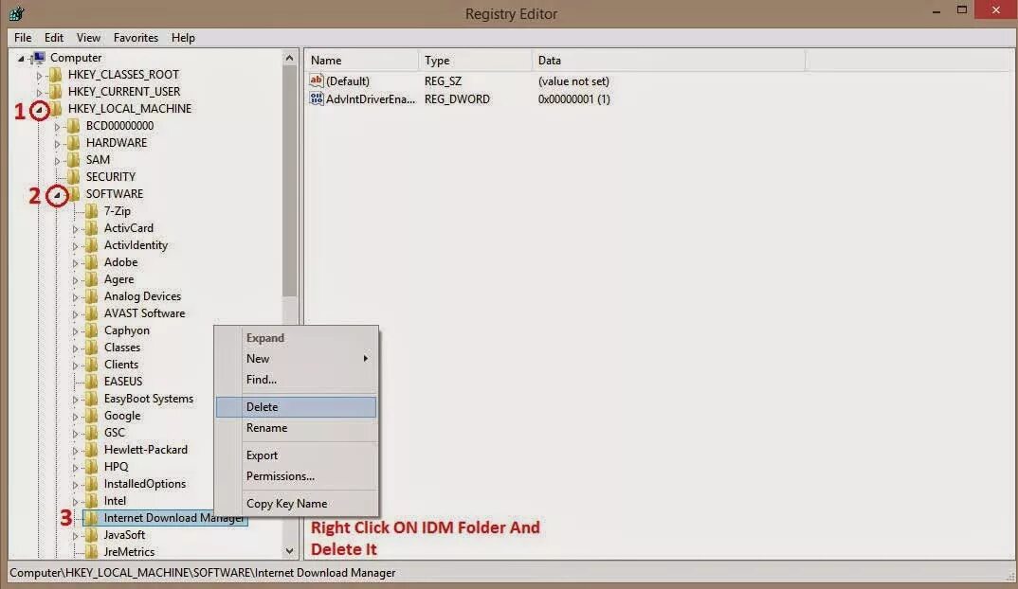This screenshot has height=589, width=1018.
Task: Expand the Intel key arrow
Action: (75, 502)
